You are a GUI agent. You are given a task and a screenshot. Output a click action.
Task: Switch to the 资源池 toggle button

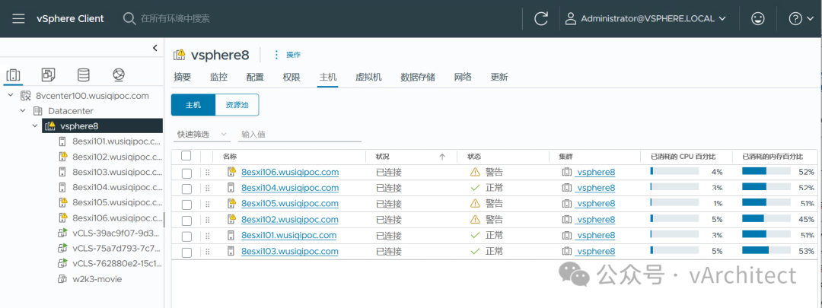(237, 105)
